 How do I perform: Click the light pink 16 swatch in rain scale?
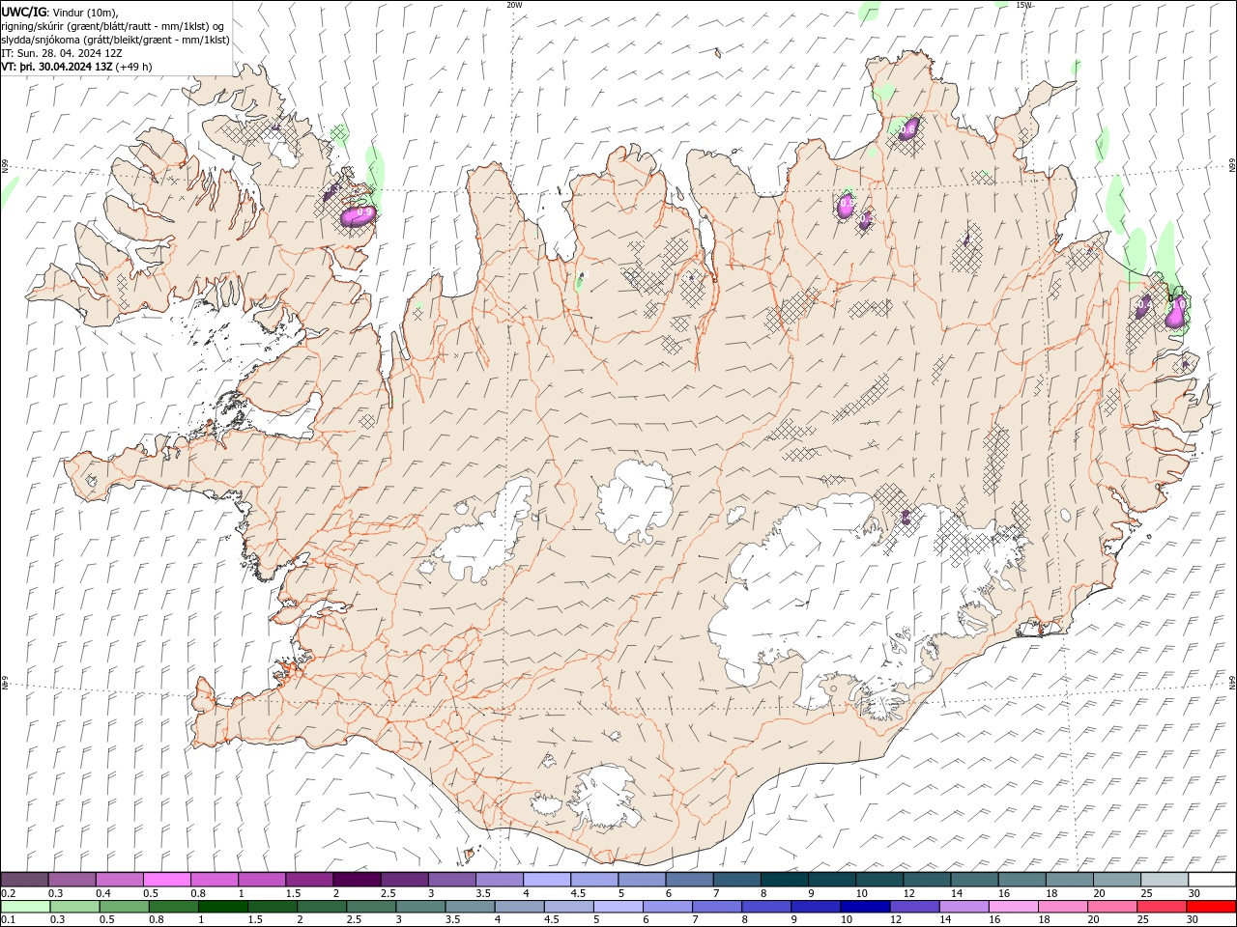1014,907
